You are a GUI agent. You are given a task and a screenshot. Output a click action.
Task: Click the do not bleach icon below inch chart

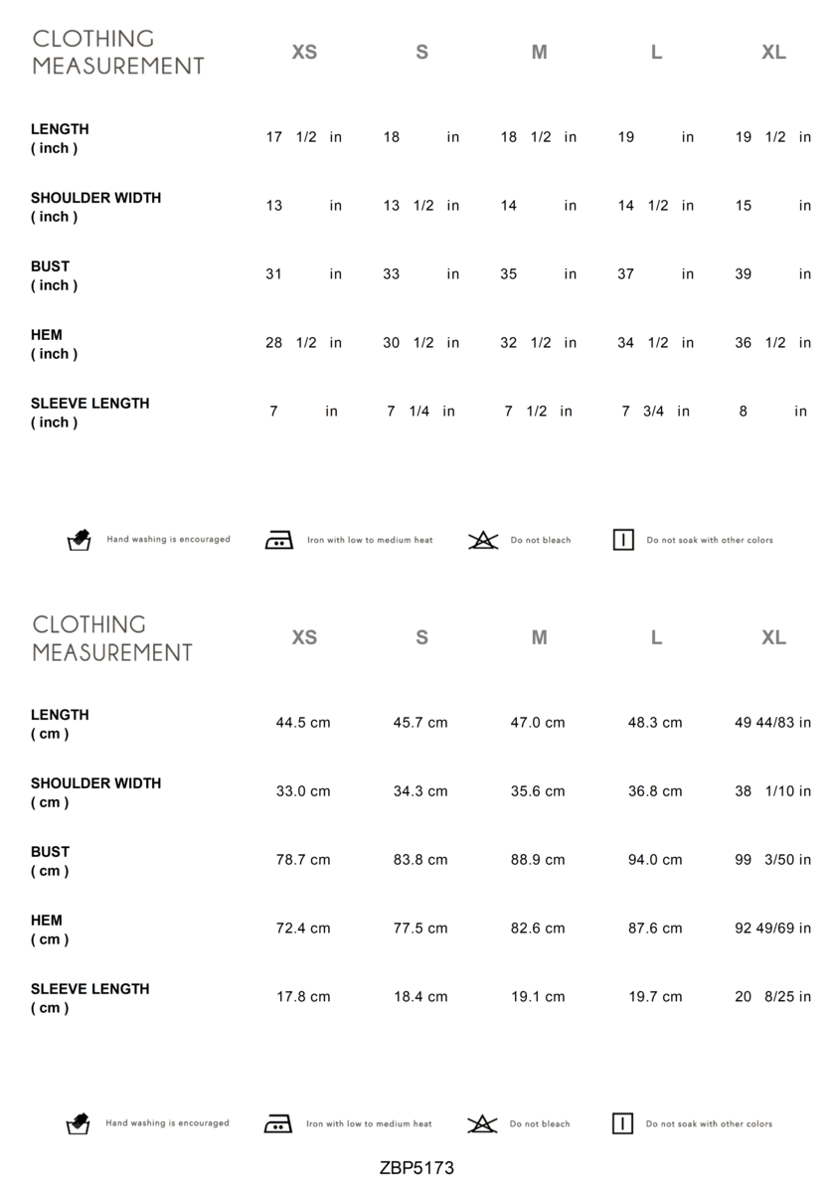(483, 540)
